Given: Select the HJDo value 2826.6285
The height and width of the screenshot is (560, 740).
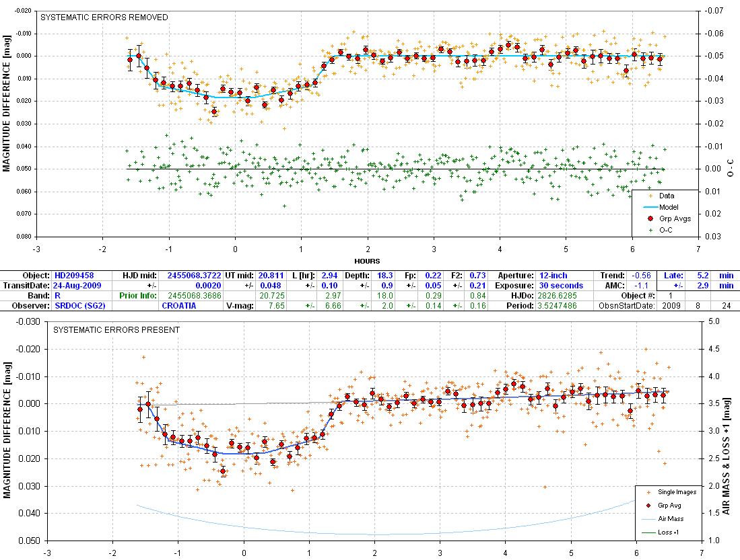Looking at the screenshot, I should [557, 296].
